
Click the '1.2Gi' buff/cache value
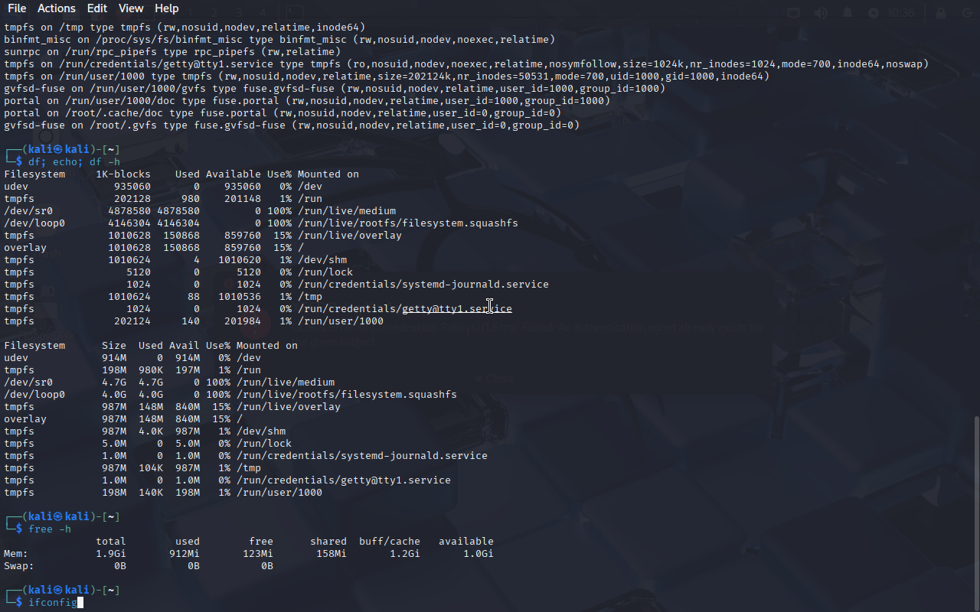click(x=405, y=554)
